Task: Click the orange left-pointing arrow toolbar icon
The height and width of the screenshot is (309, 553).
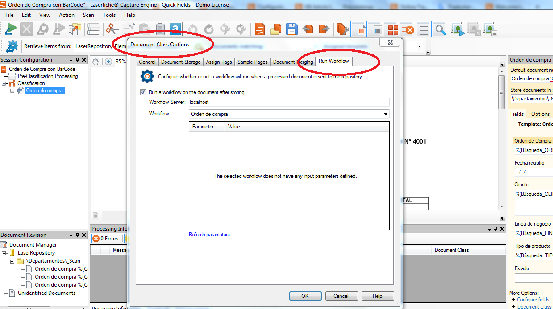Action: (x=308, y=29)
